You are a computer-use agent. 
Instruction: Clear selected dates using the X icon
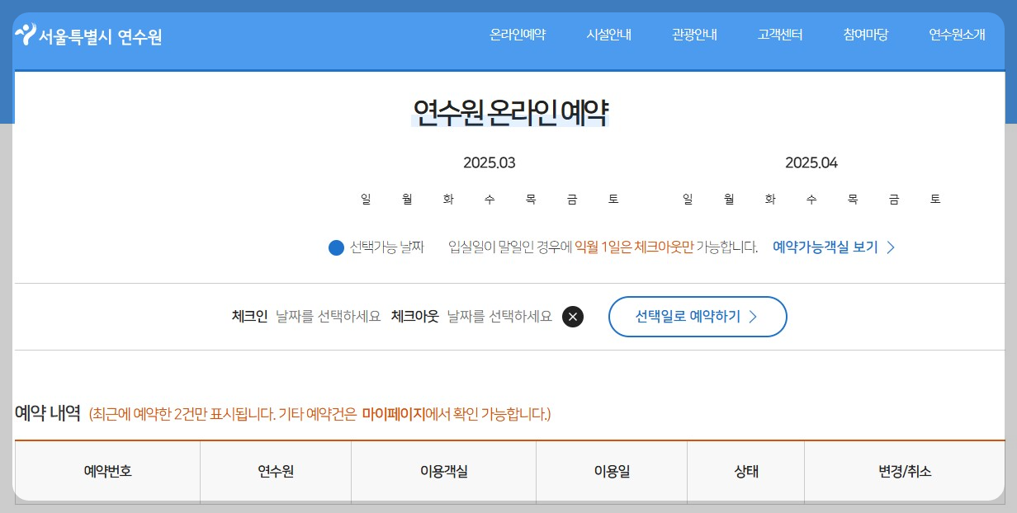click(573, 316)
